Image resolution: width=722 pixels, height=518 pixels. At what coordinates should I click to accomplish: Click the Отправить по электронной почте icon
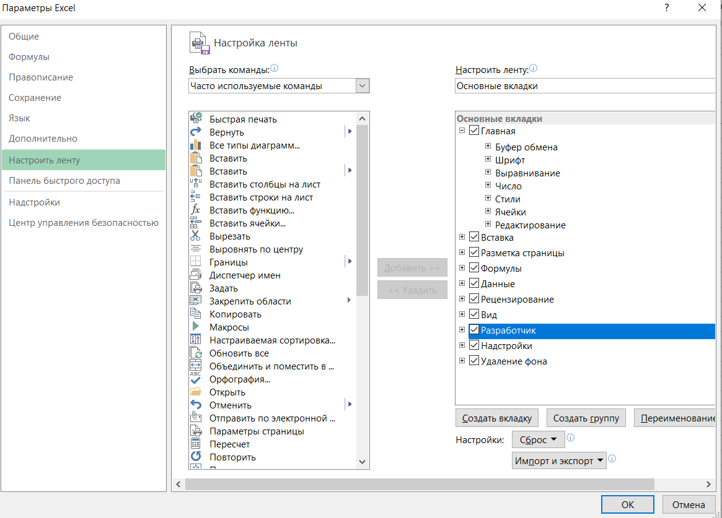point(196,418)
